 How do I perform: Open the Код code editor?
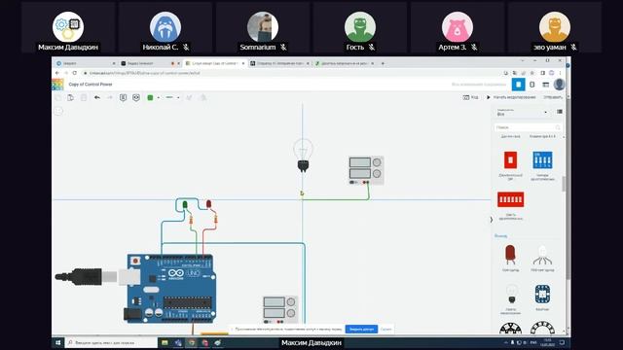click(470, 97)
